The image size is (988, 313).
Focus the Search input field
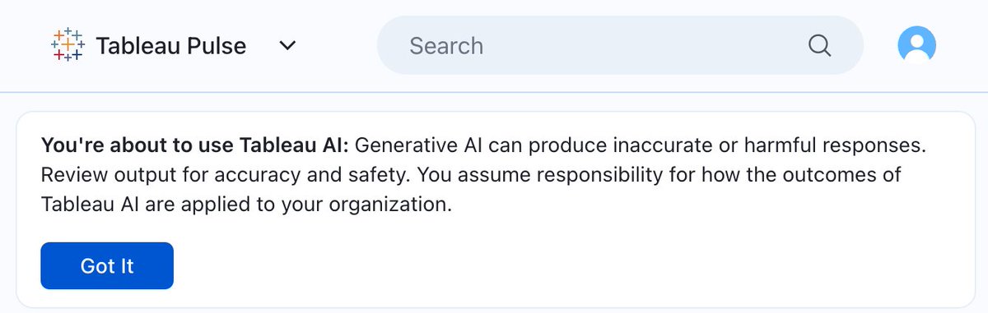coord(620,45)
